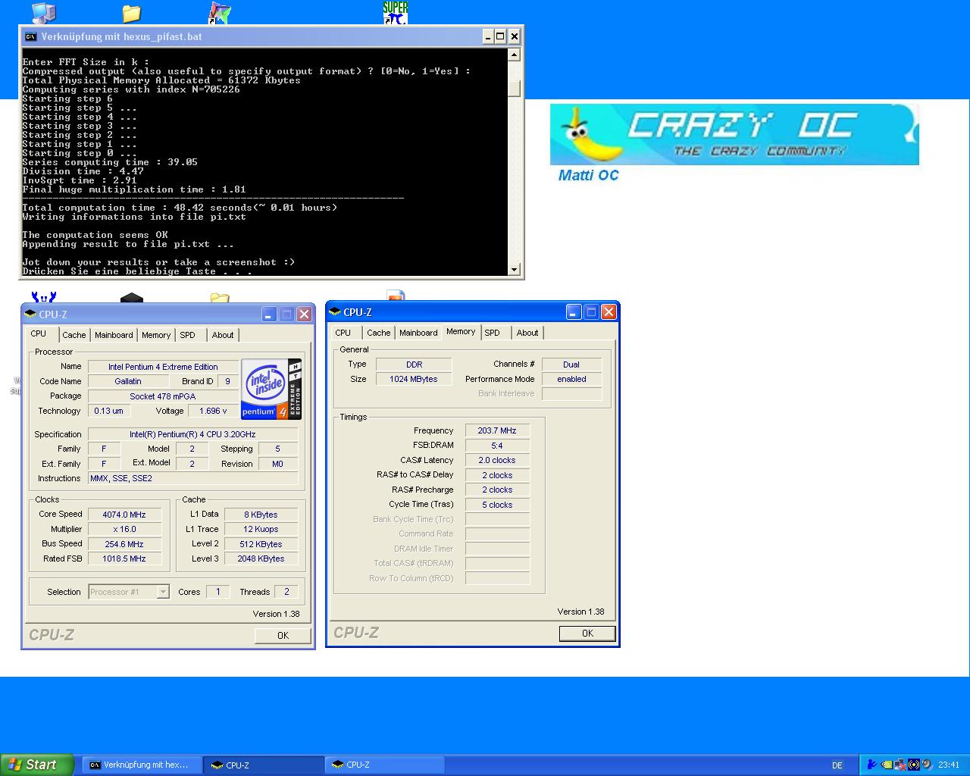Switch to Memory tab in left CPU-Z window
Image resolution: width=970 pixels, height=776 pixels.
click(x=156, y=335)
